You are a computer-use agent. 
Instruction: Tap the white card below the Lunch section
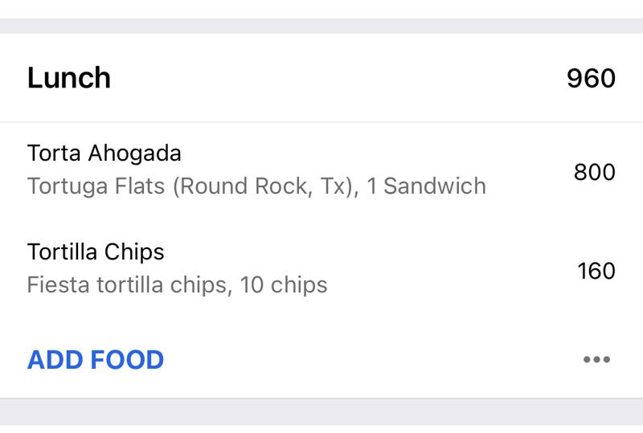point(321,429)
